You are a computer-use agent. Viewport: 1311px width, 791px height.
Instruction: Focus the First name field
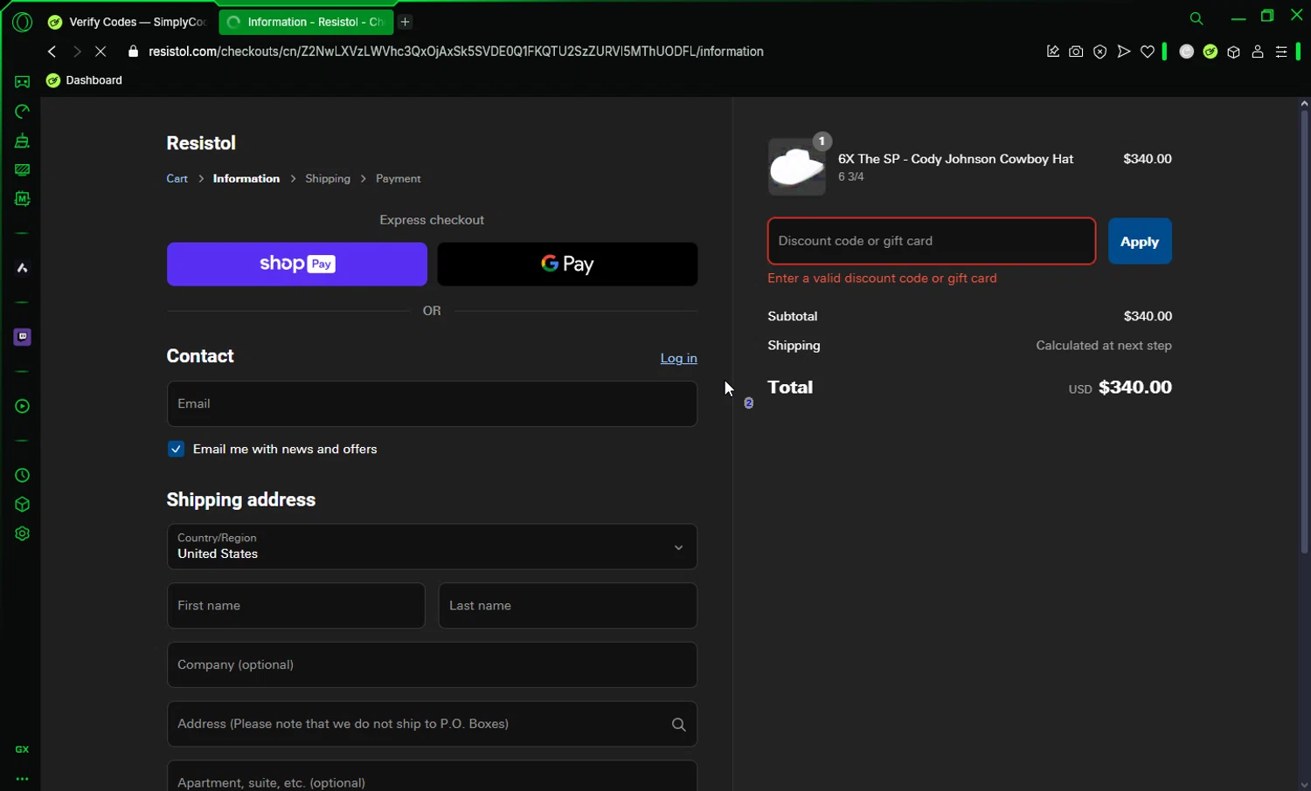click(x=295, y=606)
